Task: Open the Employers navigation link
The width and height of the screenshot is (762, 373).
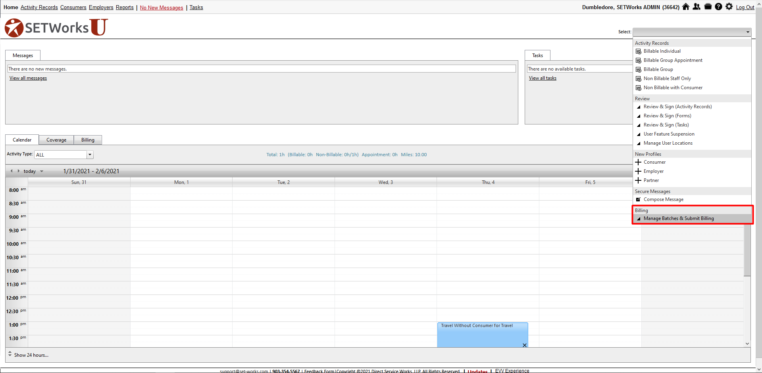Action: 101,7
